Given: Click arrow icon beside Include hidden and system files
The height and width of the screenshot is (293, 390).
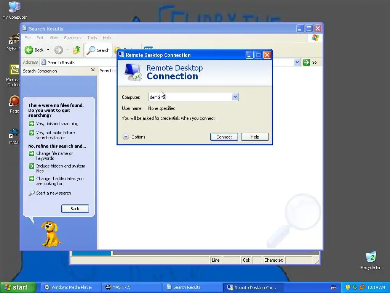Looking at the screenshot, I should pyautogui.click(x=31, y=166).
